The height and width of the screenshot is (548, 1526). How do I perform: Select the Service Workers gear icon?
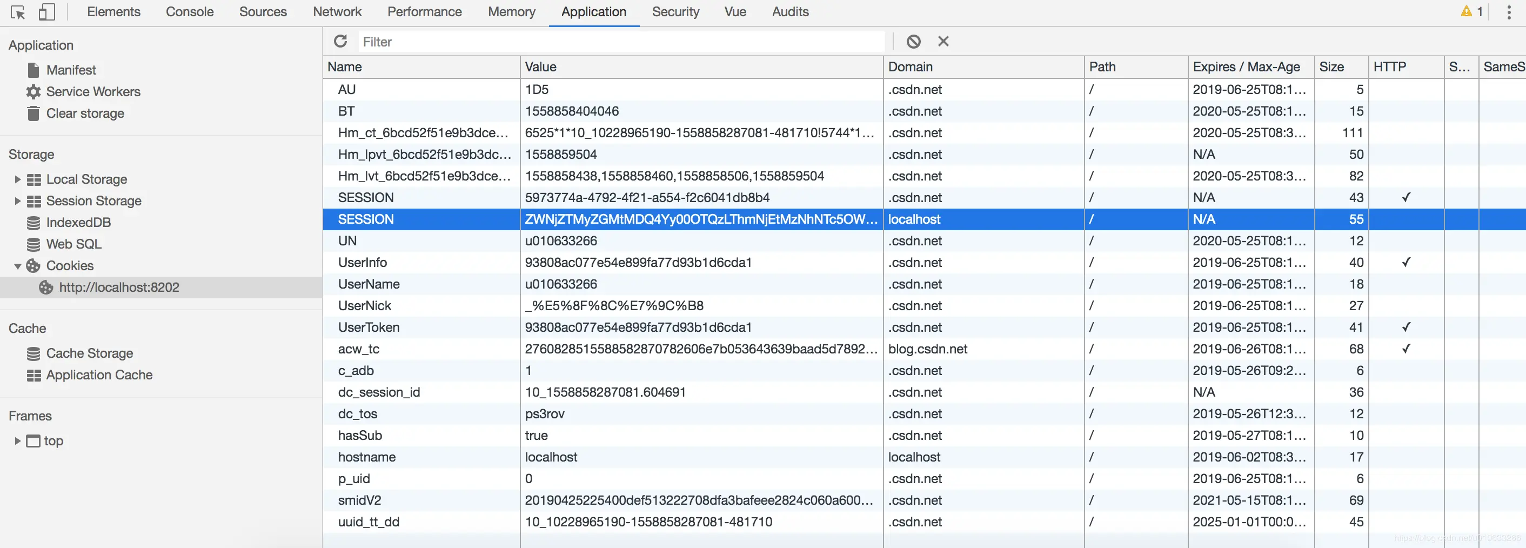33,92
